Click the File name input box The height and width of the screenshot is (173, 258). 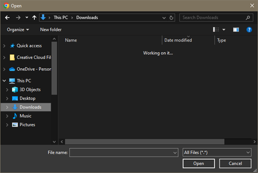[x=121, y=152]
